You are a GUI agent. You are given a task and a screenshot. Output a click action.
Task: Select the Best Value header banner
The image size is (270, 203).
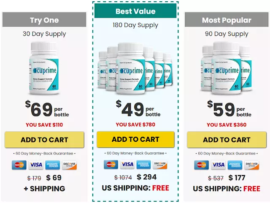click(135, 11)
